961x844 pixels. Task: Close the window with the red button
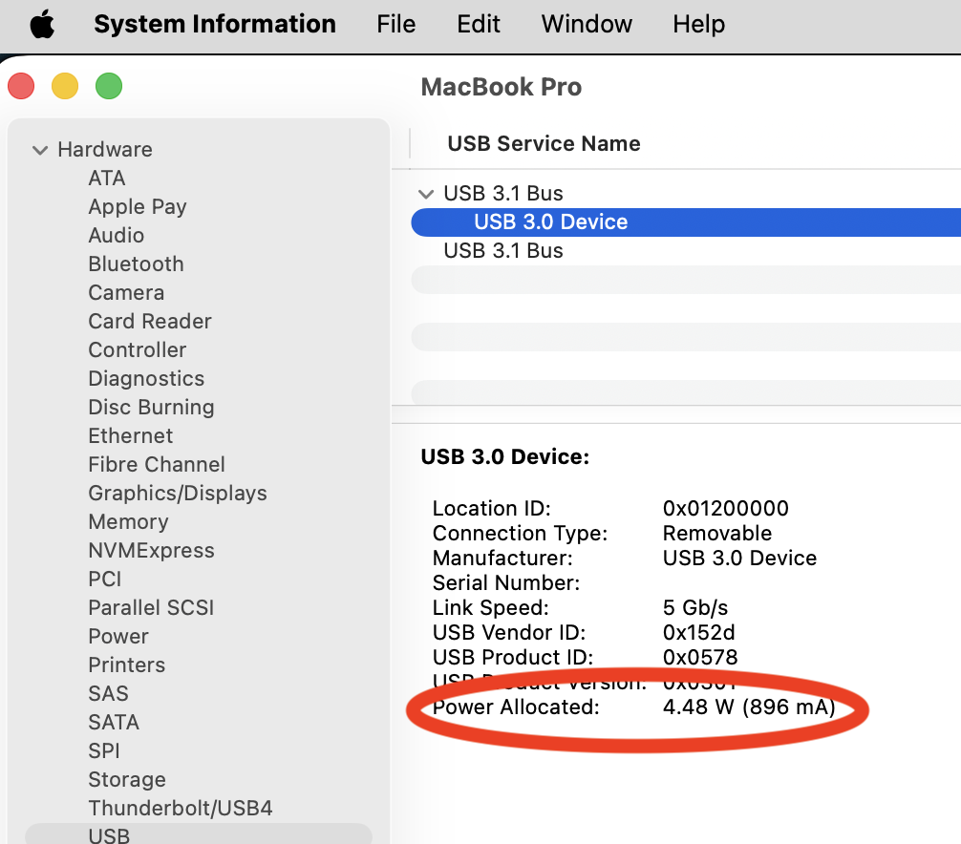pyautogui.click(x=21, y=86)
